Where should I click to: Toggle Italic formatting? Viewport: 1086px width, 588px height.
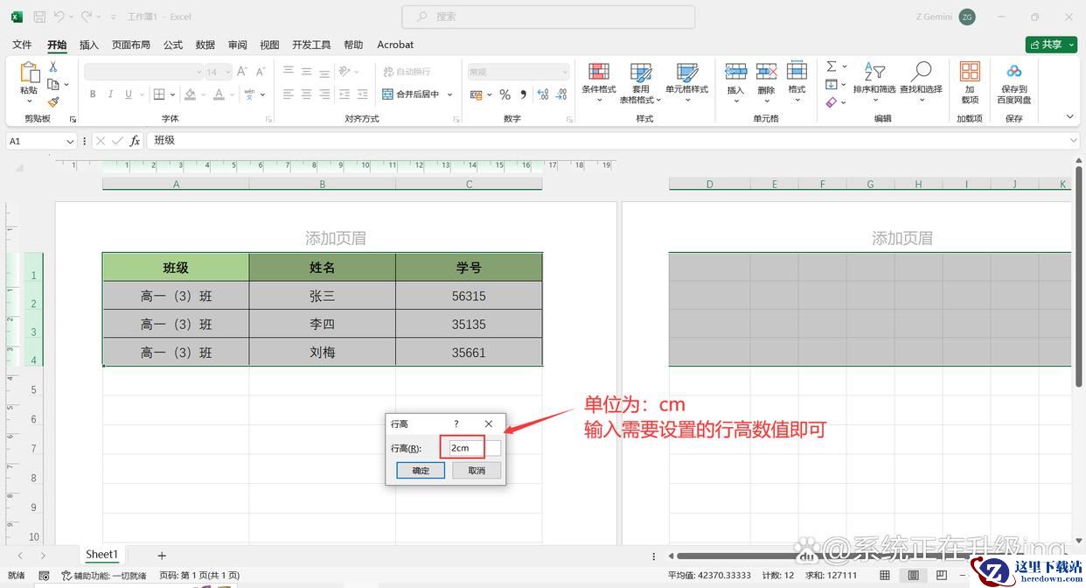[x=111, y=94]
